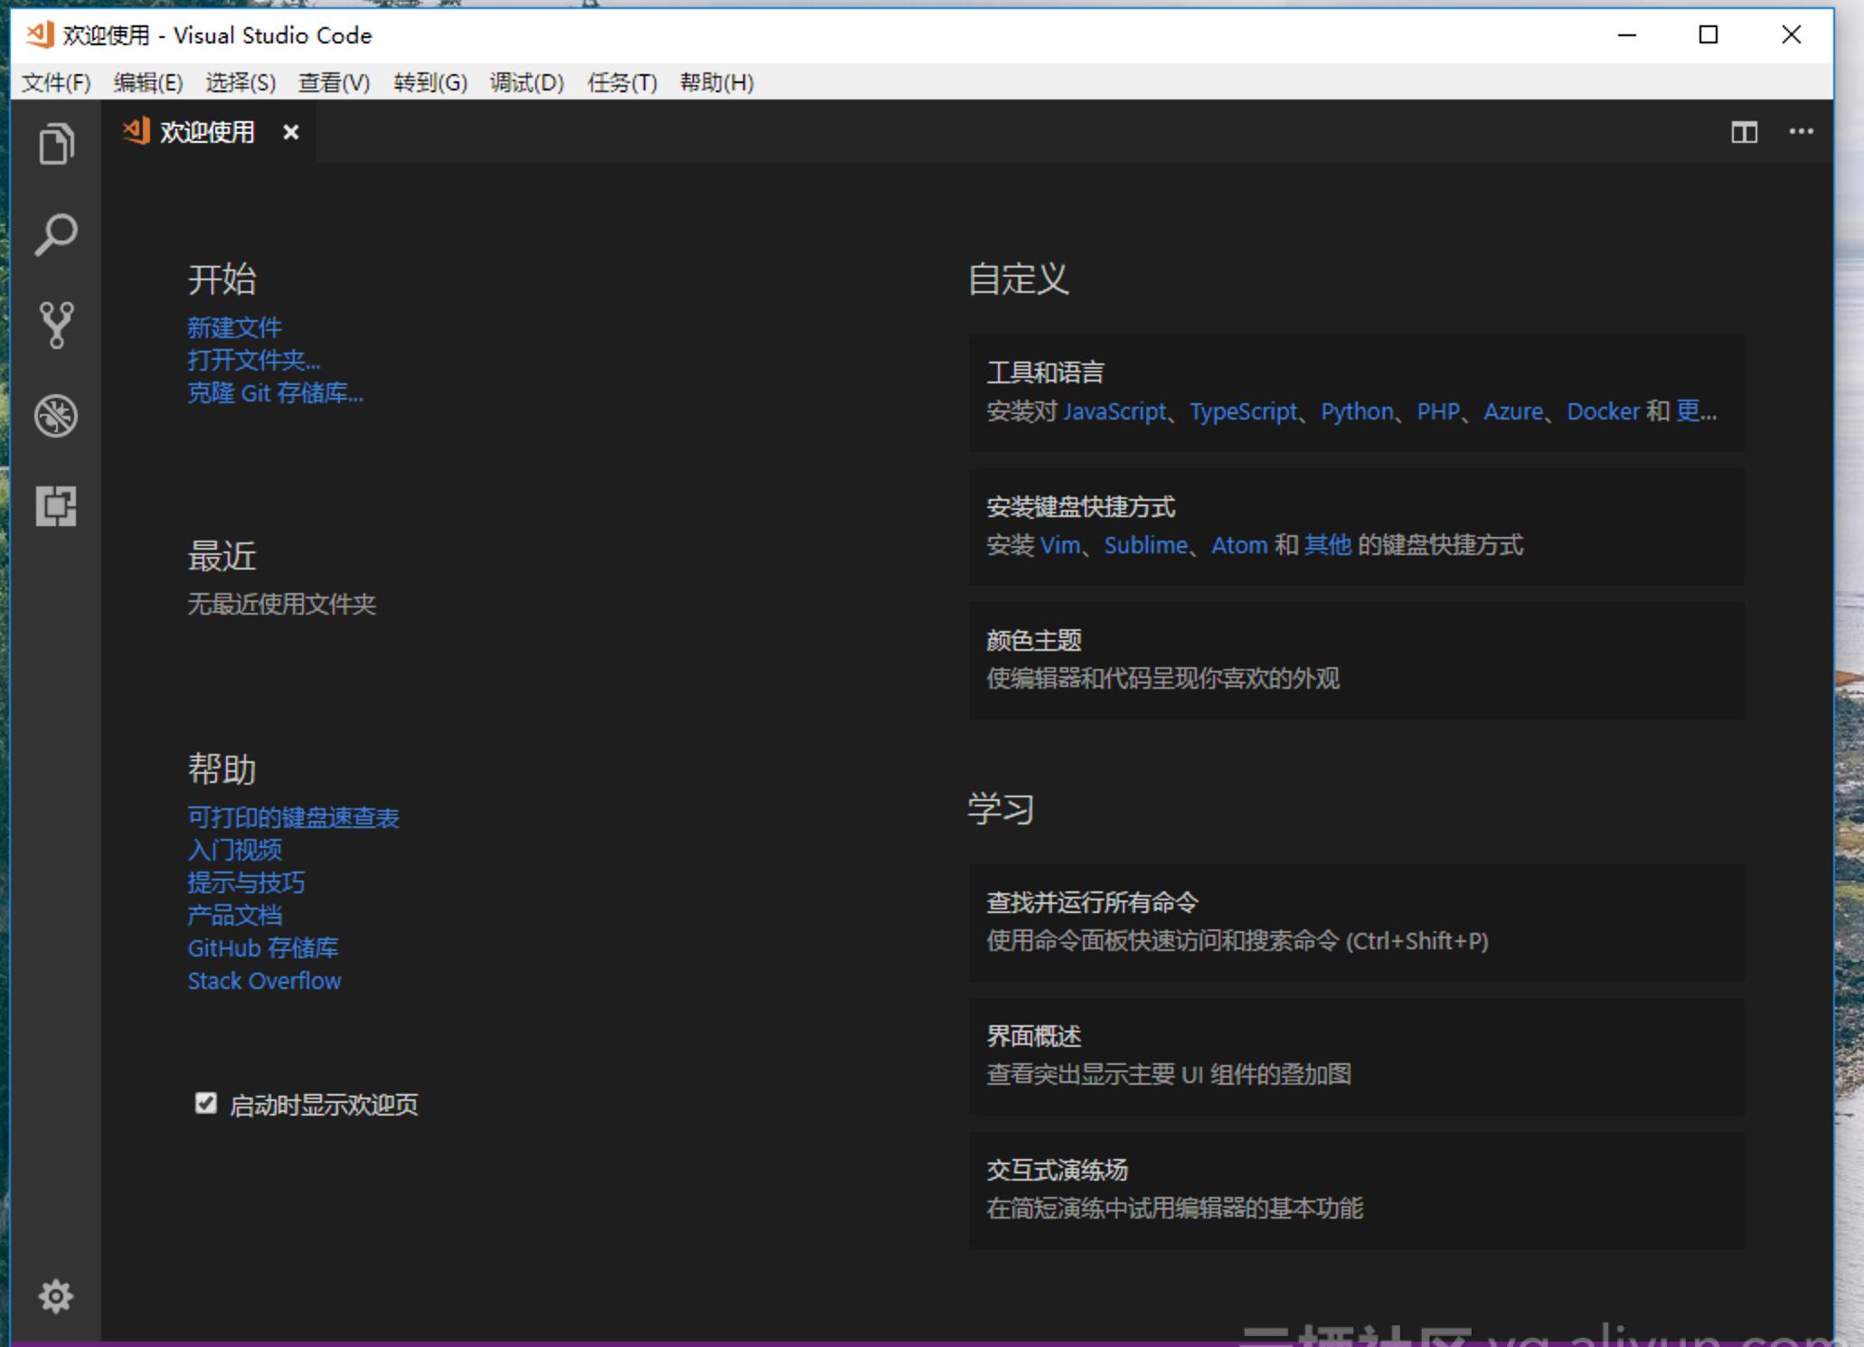Open the 帮助(H) menu

click(x=717, y=82)
